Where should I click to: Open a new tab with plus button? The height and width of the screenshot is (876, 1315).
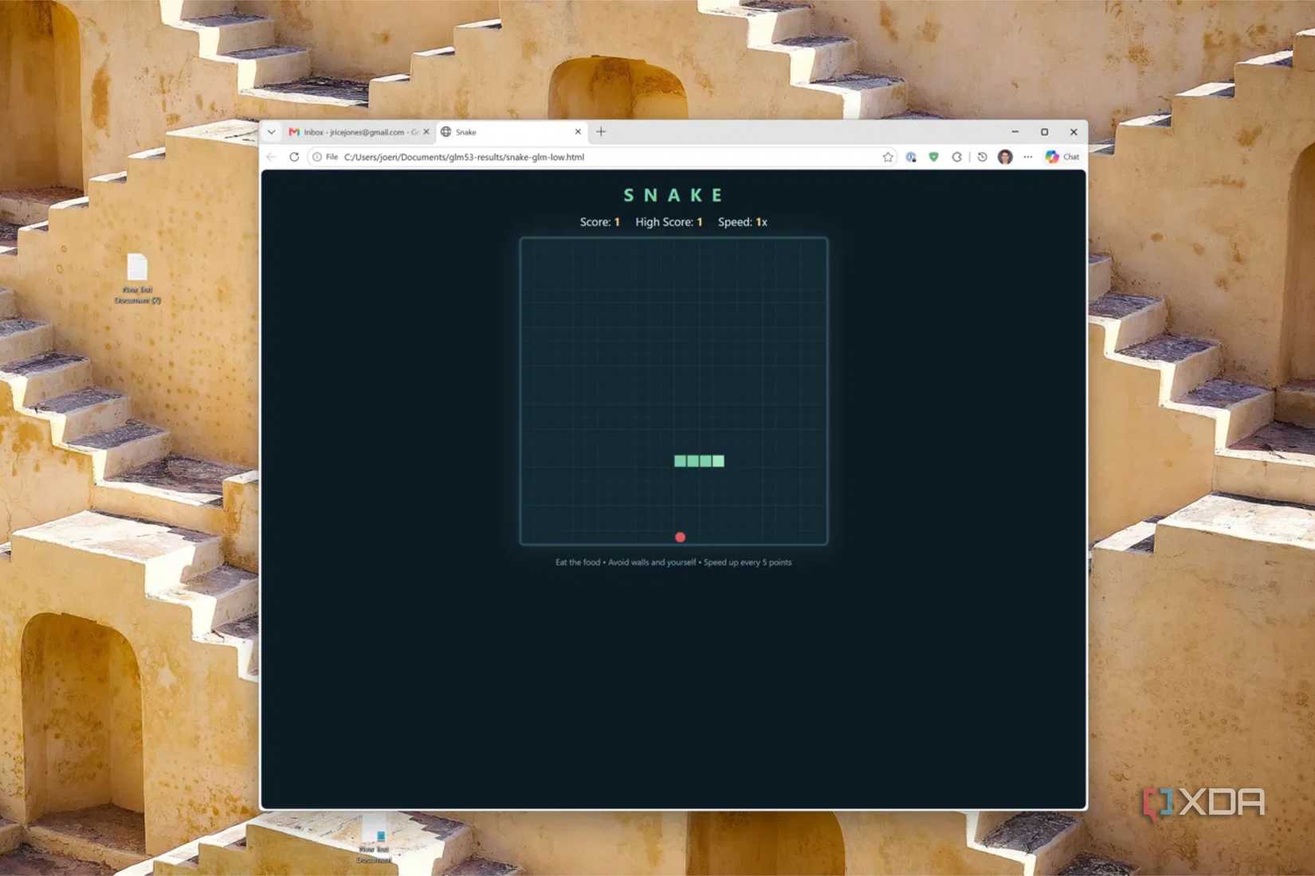(601, 131)
